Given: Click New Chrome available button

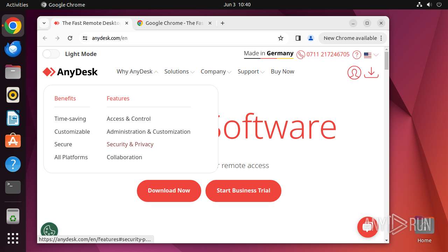Looking at the screenshot, I should pos(352,38).
